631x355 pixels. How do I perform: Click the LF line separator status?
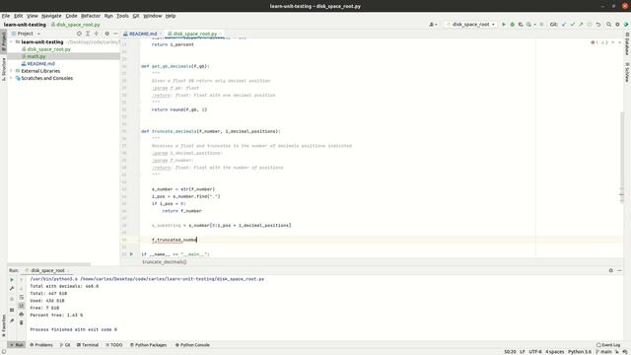pos(523,352)
